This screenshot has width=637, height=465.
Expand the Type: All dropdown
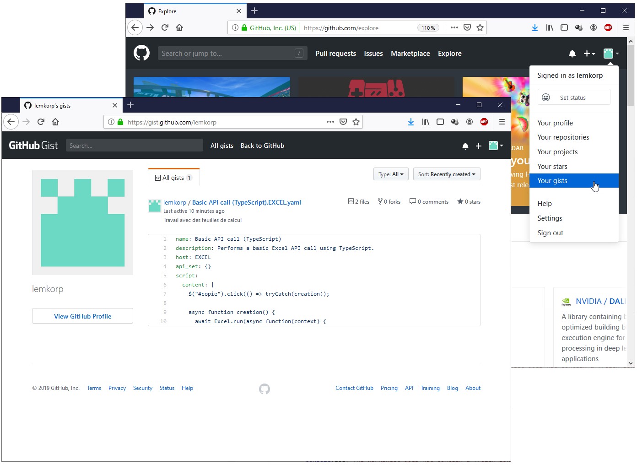tap(391, 174)
